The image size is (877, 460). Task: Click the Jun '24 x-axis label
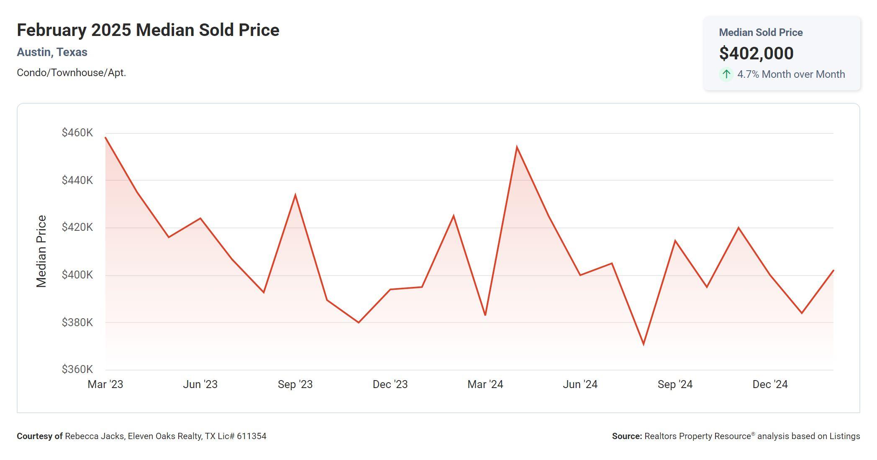tap(580, 384)
